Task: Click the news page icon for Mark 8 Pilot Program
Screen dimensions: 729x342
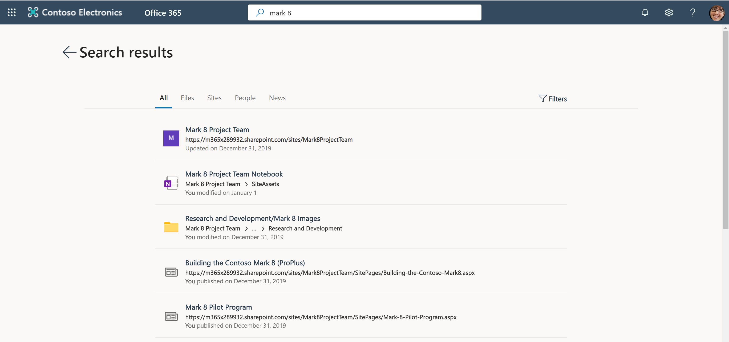Action: [x=171, y=316]
